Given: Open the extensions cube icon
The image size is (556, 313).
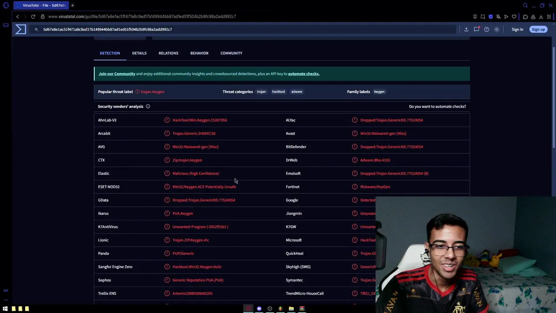Looking at the screenshot, I should [525, 17].
